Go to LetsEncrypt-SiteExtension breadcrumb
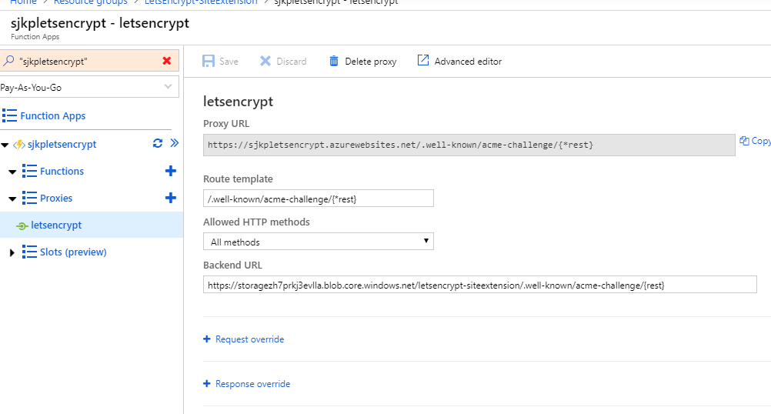The image size is (771, 414). [x=201, y=2]
